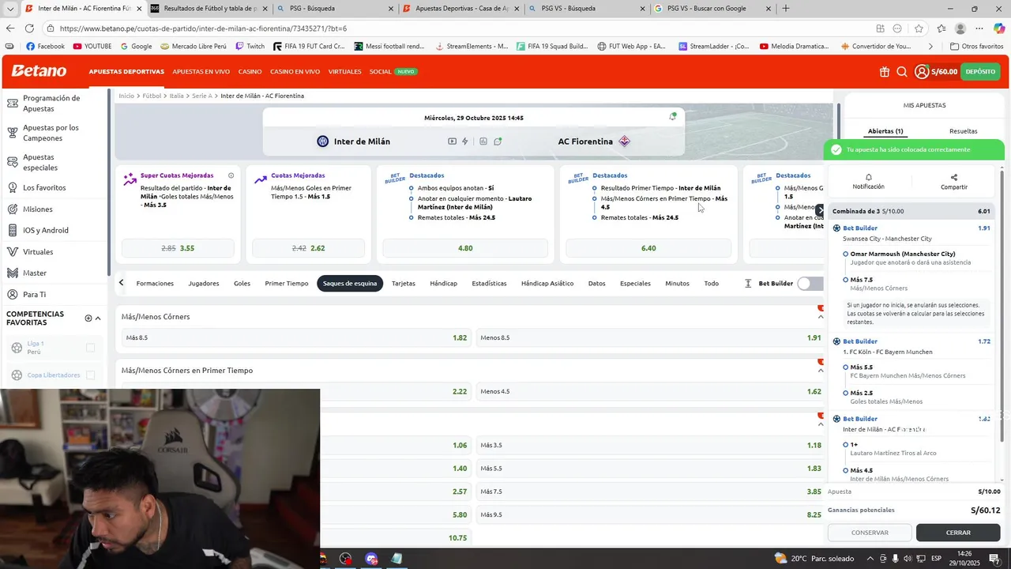The image size is (1011, 569).
Task: Click the match notification bell in scoreboard
Action: [673, 116]
